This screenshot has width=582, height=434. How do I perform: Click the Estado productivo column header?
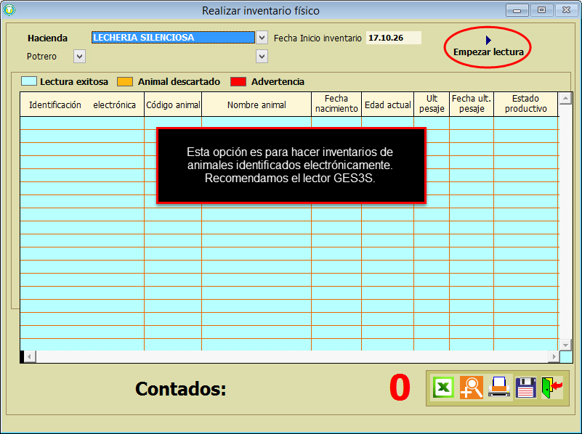point(525,104)
